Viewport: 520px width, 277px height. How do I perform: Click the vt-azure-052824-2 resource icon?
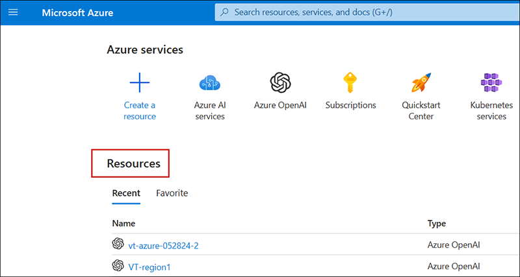tap(118, 244)
